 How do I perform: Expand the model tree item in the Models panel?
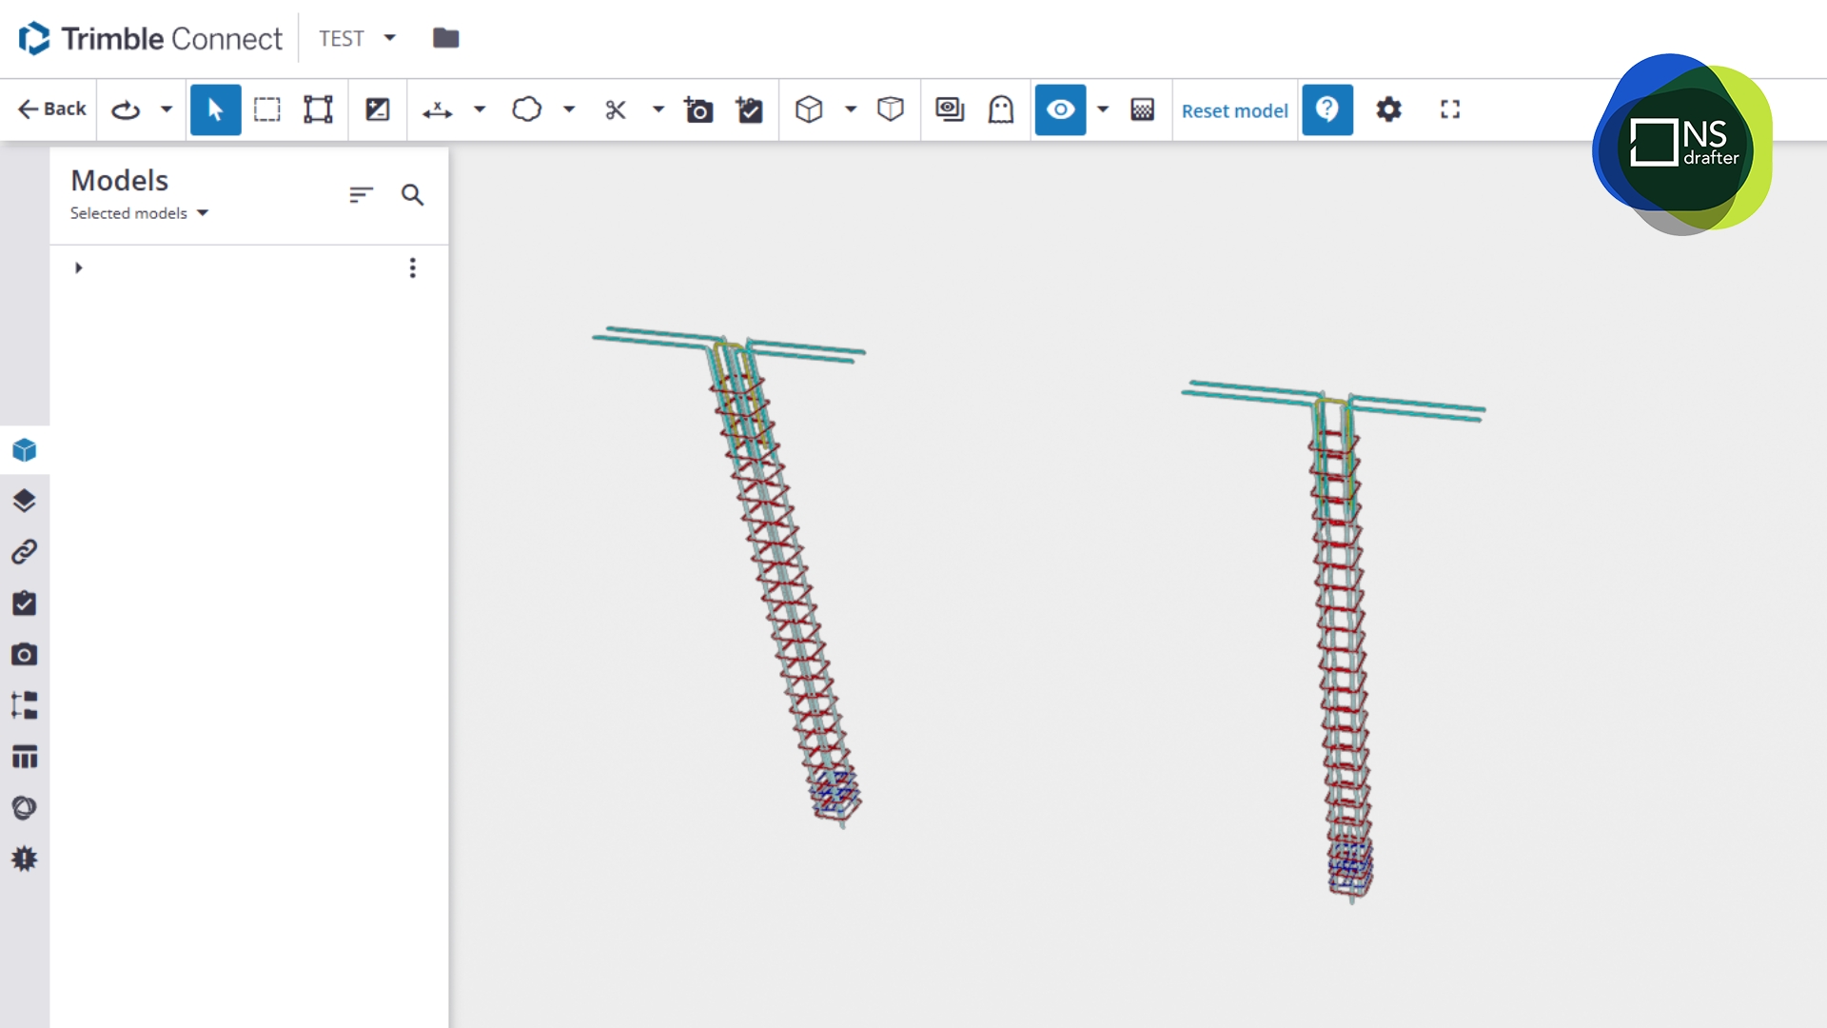click(79, 267)
